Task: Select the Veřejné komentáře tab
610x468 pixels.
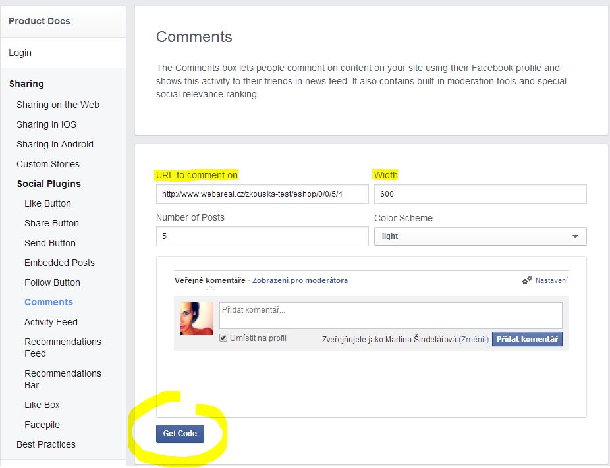Action: tap(210, 280)
